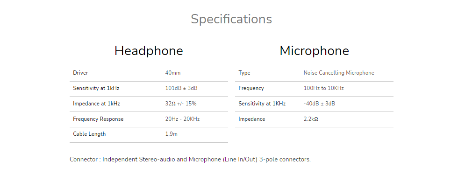Screen dimensions: 472x195
Task: Click the Cable Length label
Action: tap(89, 134)
